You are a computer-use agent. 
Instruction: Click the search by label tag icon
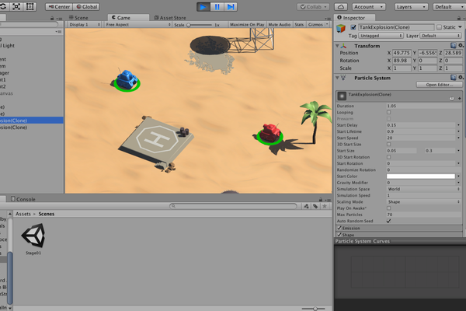pos(315,206)
